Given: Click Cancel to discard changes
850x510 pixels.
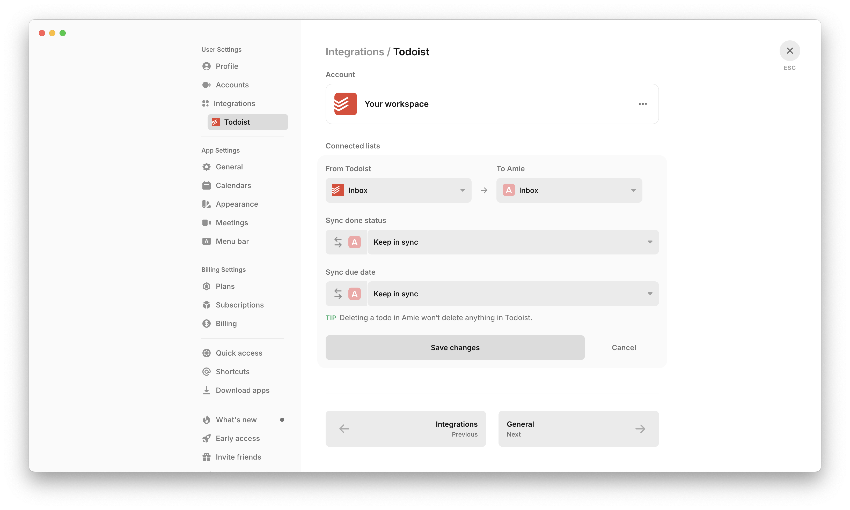Looking at the screenshot, I should tap(624, 347).
